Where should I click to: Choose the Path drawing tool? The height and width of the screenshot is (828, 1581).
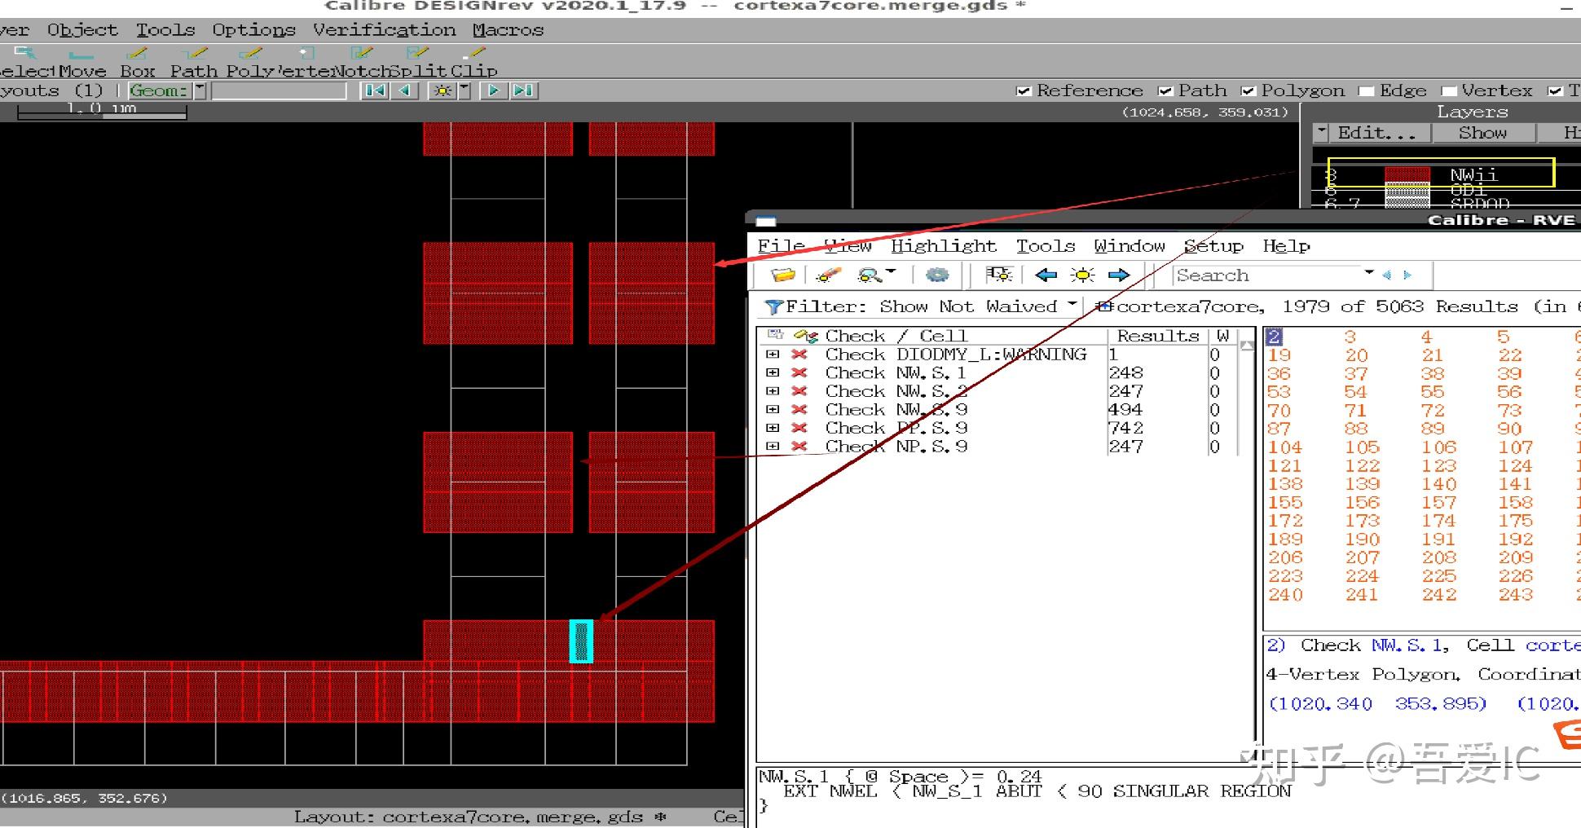pos(194,63)
